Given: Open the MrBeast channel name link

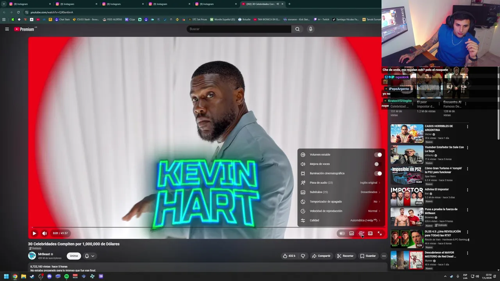Looking at the screenshot, I should pos(44,254).
